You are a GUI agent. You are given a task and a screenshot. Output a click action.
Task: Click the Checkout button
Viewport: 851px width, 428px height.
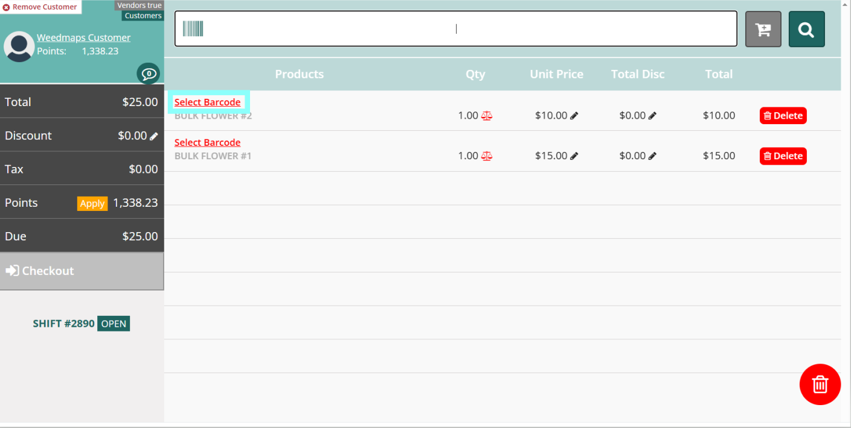point(82,271)
